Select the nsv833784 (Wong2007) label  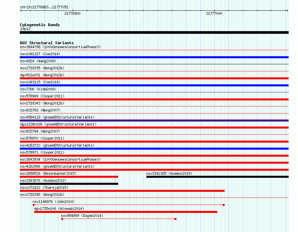click(40, 131)
